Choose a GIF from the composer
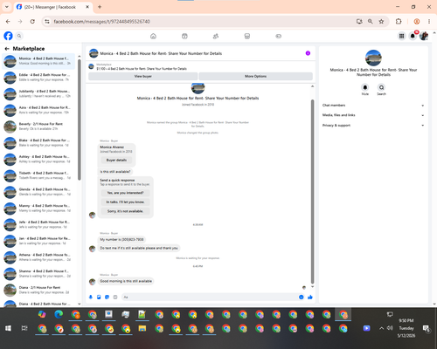The image size is (437, 349). click(x=115, y=297)
